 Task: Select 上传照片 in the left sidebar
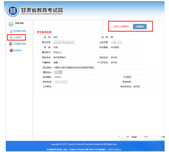pos(18,37)
